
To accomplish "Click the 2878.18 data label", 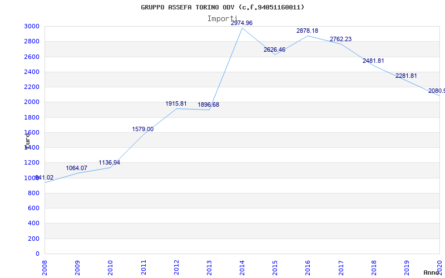I will (x=308, y=31).
